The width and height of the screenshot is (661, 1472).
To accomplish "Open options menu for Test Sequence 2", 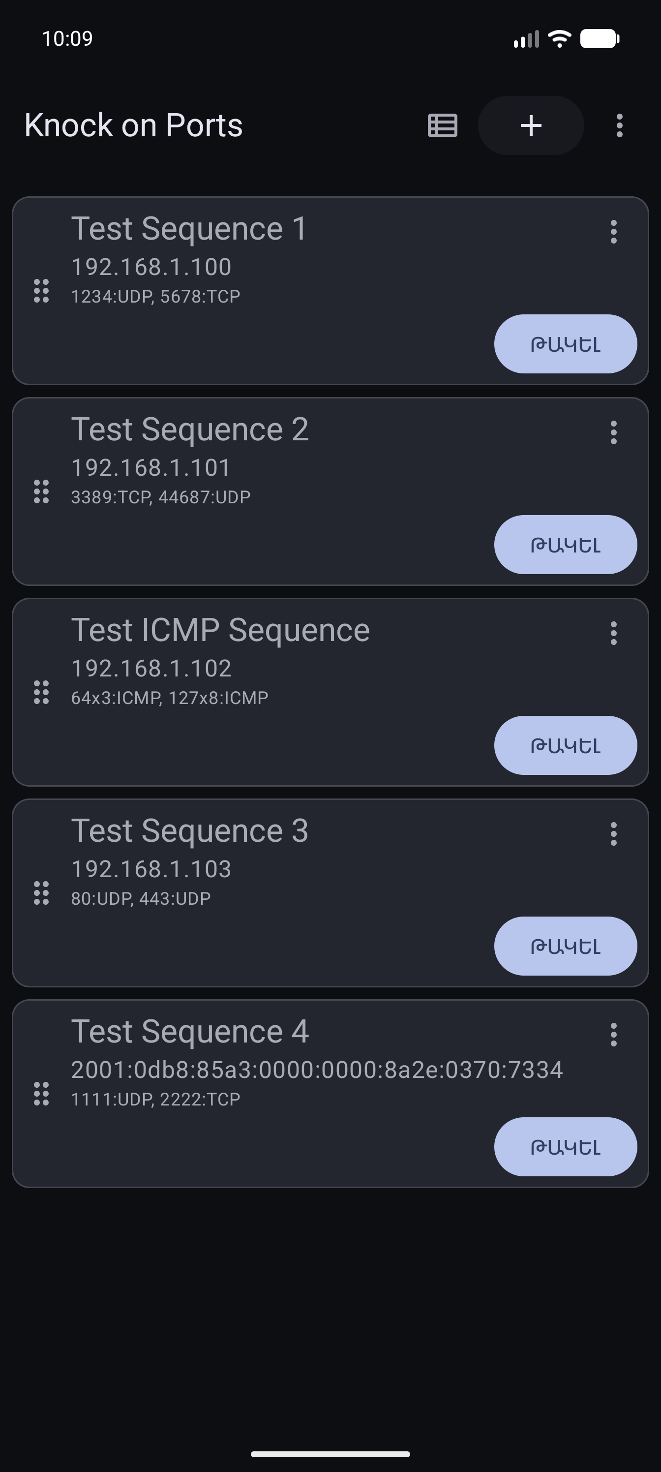I will click(614, 432).
